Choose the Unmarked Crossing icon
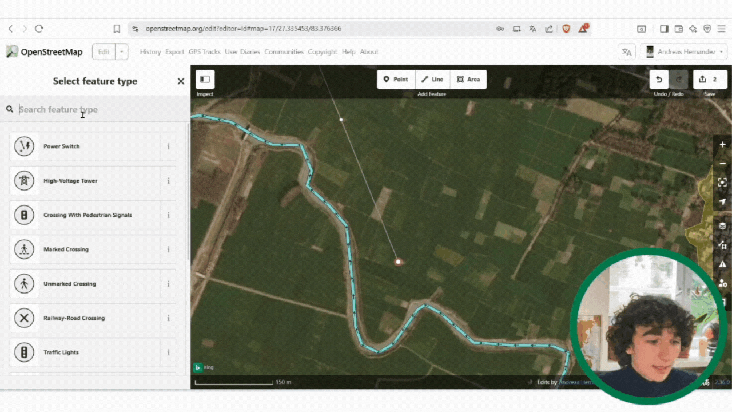 click(24, 284)
